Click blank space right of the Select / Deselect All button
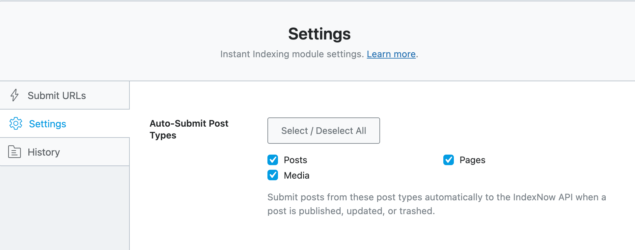The image size is (635, 250). click(494, 131)
